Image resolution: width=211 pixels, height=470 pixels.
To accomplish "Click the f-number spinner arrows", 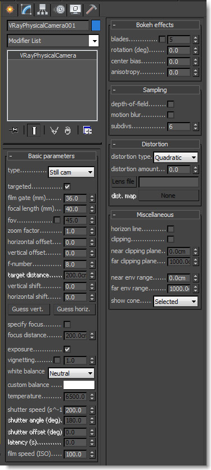I will [x=92, y=265].
